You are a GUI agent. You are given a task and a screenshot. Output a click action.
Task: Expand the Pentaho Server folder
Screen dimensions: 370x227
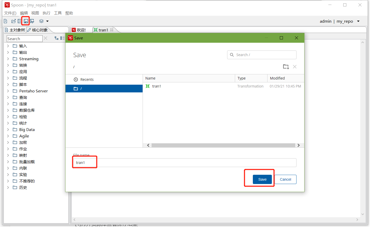(x=8, y=91)
